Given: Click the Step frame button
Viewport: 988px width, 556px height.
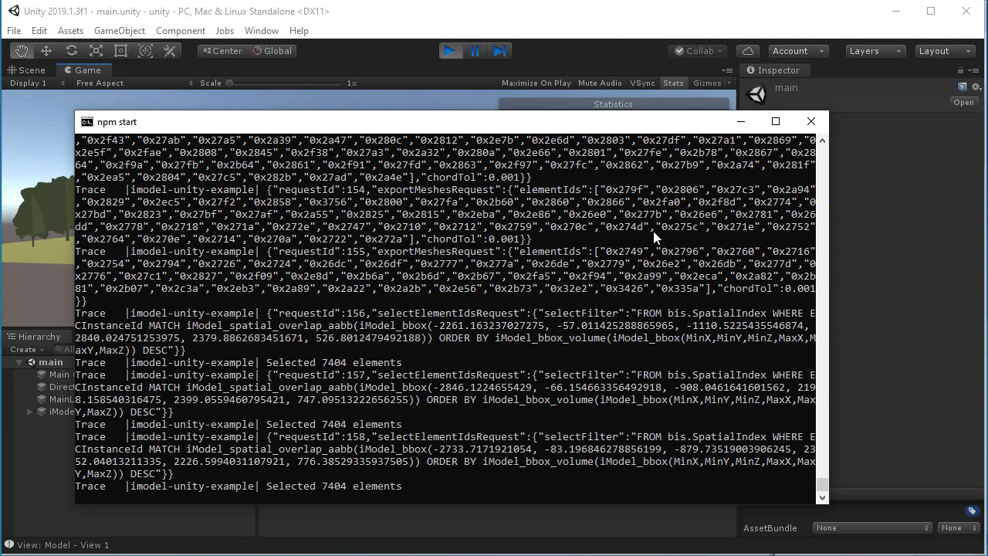Looking at the screenshot, I should point(499,51).
